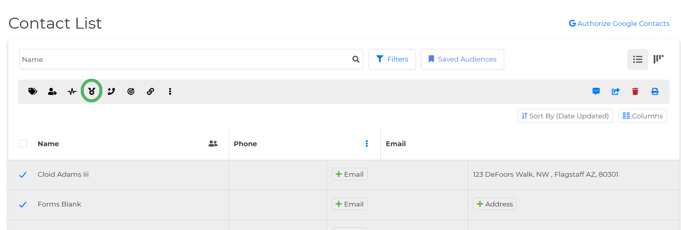681x230 pixels.
Task: Click the Name search input field
Action: tap(185, 59)
